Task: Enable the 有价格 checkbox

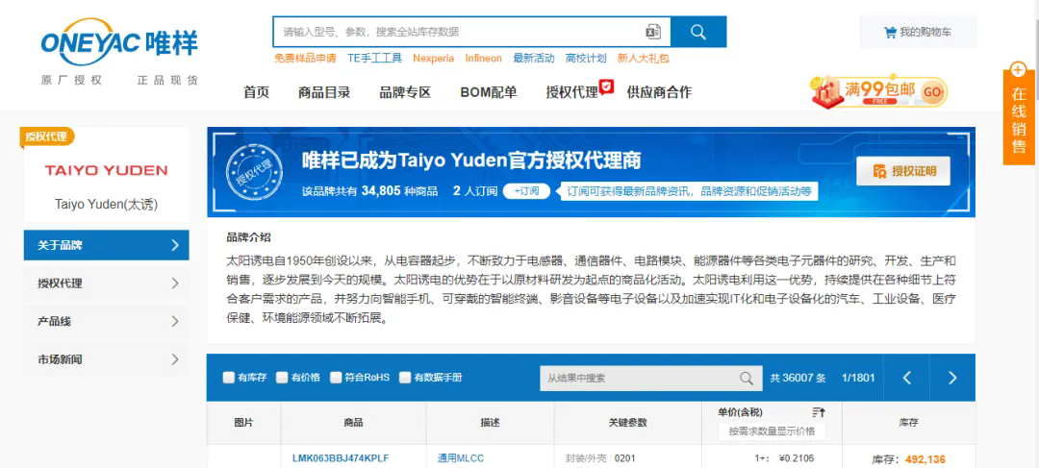Action: [282, 378]
